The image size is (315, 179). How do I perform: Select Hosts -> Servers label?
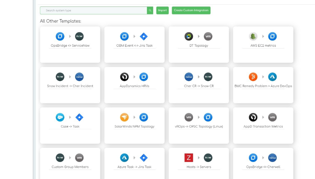coord(199,167)
